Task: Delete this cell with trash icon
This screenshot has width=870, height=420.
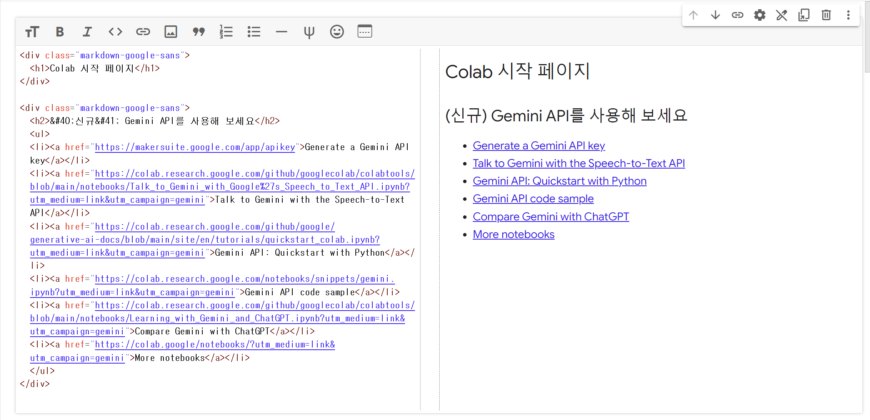Action: pos(826,15)
